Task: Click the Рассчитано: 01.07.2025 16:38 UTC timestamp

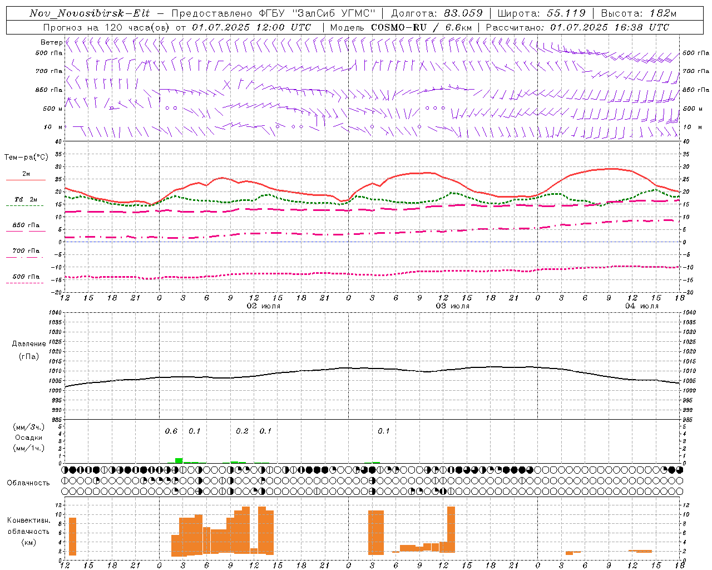Action: (x=577, y=27)
